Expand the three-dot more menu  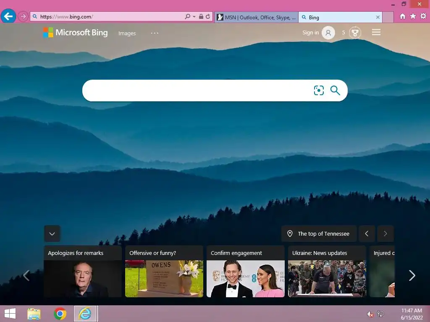155,33
